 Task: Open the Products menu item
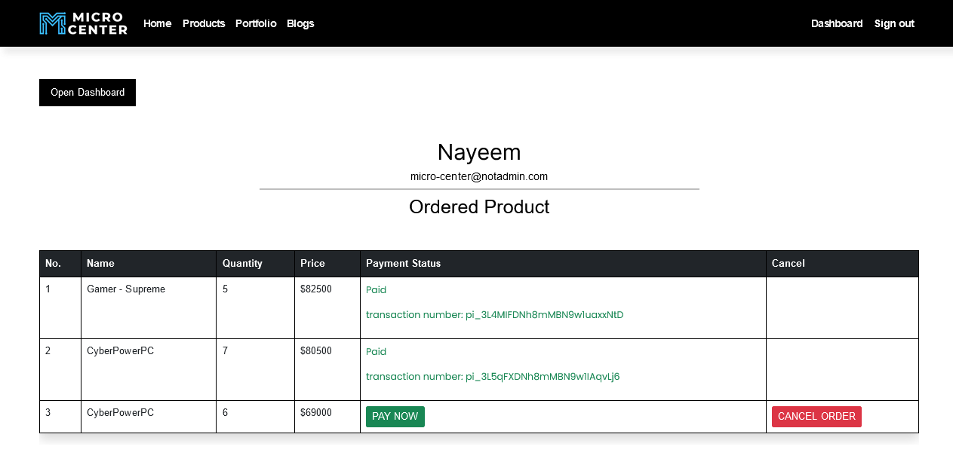tap(204, 23)
